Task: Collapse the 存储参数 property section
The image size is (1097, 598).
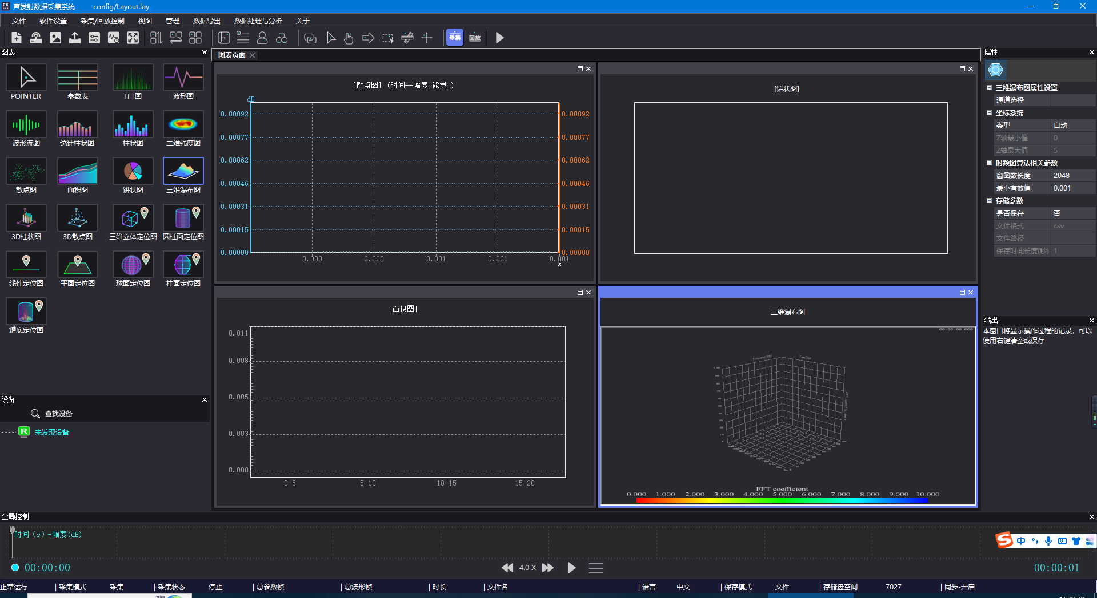Action: click(989, 201)
